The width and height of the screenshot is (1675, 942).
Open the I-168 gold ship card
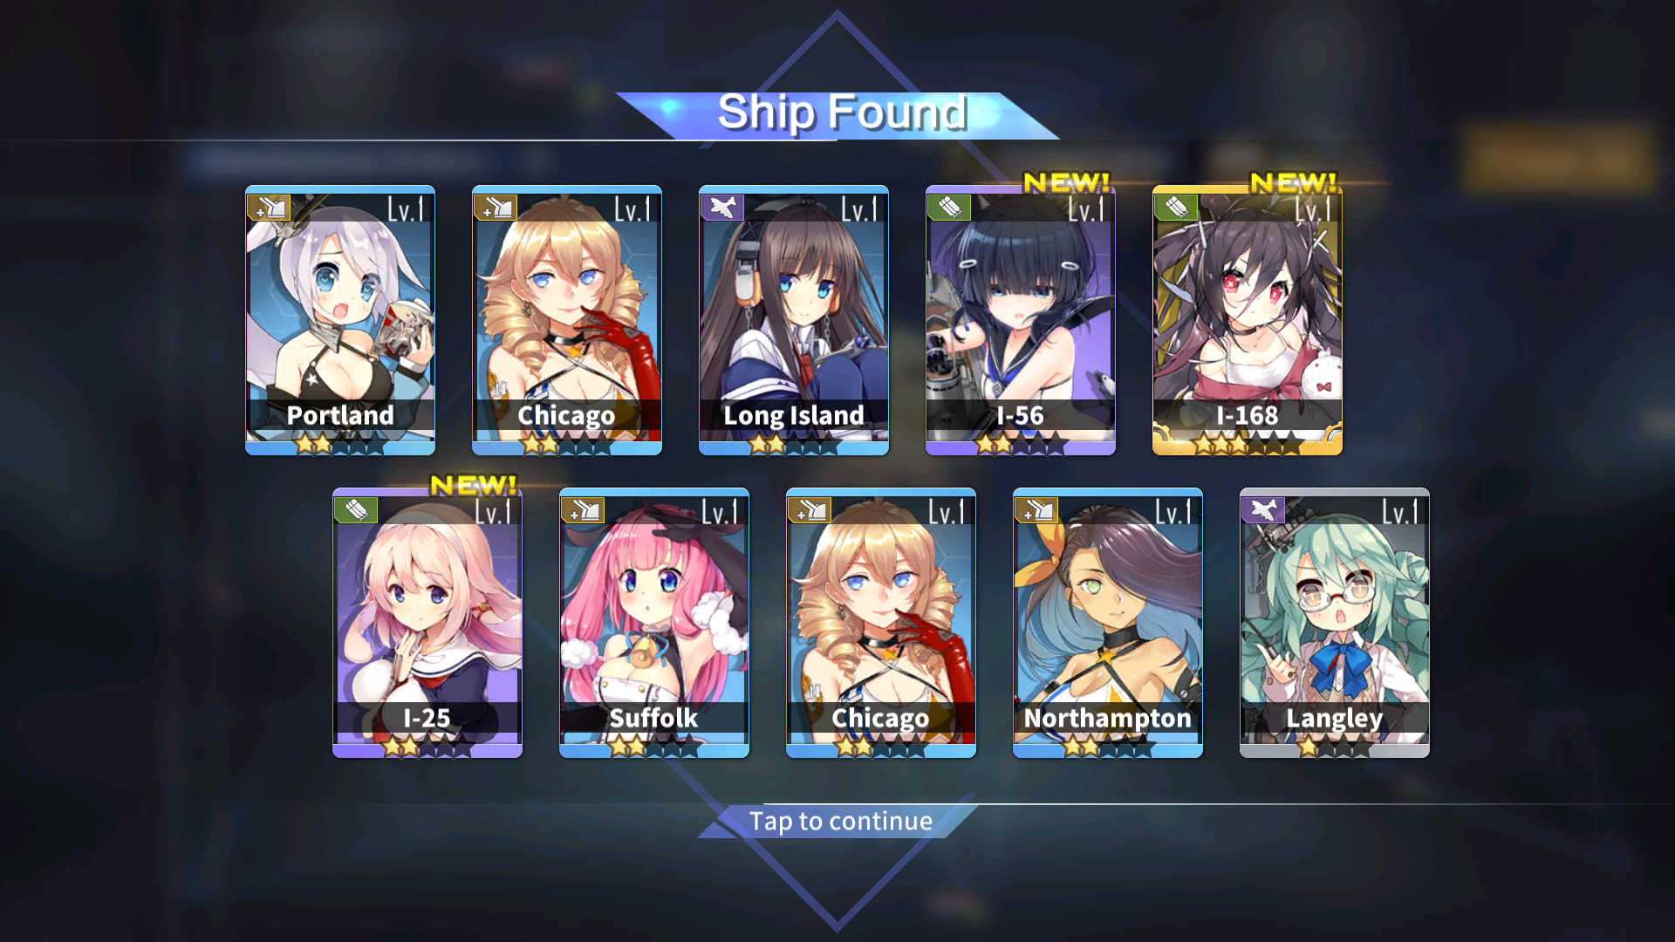coord(1248,320)
